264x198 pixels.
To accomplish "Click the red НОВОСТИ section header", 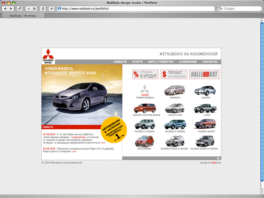I will pyautogui.click(x=71, y=127).
